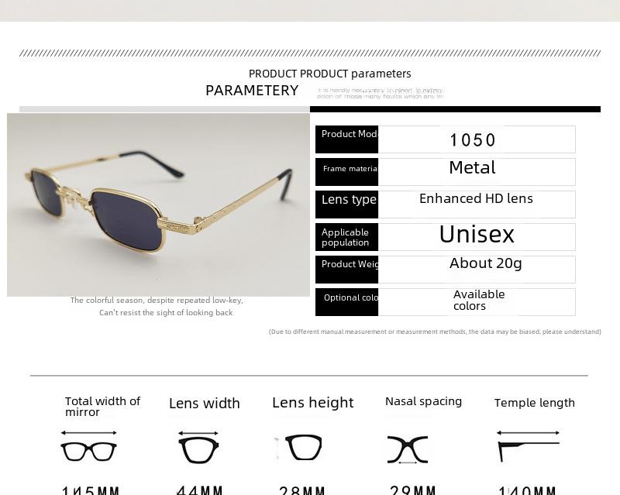Click the PARAMETERY heading text
This screenshot has height=495, width=620.
click(x=252, y=91)
